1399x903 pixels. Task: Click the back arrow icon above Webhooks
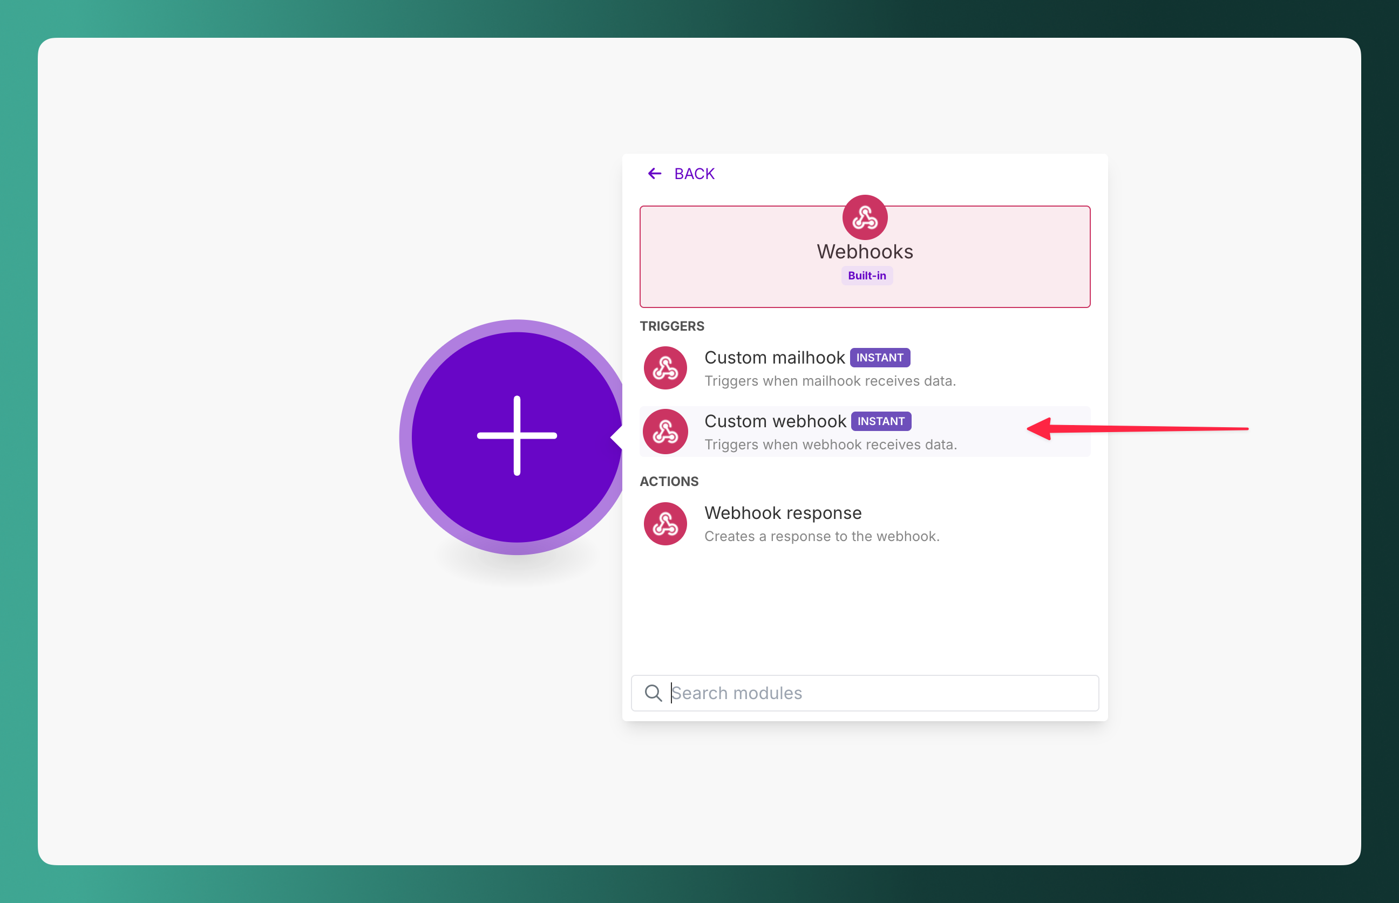pos(654,173)
